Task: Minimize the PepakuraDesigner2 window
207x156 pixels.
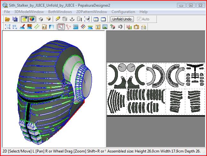Action: click(x=181, y=5)
